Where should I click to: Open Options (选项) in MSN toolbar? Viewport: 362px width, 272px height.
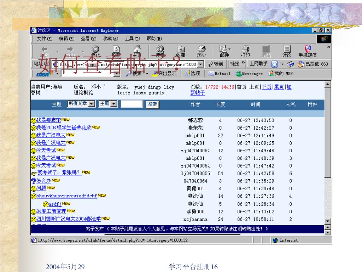193,74
